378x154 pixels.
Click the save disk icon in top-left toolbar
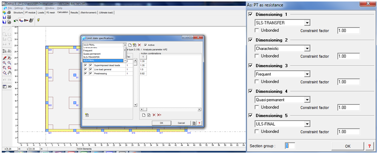pyautogui.click(x=4, y=17)
